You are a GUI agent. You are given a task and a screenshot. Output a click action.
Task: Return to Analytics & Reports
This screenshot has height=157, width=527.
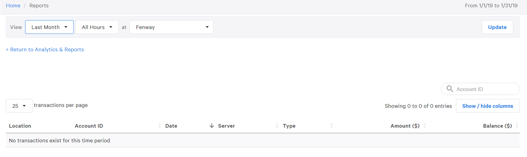click(x=45, y=50)
